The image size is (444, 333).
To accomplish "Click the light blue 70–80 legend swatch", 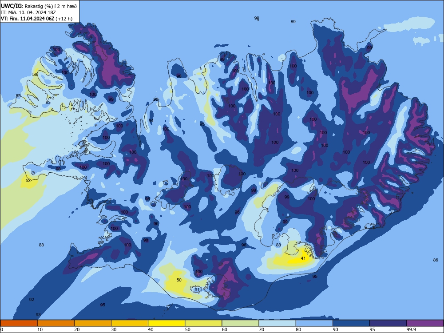I will pos(277,323).
